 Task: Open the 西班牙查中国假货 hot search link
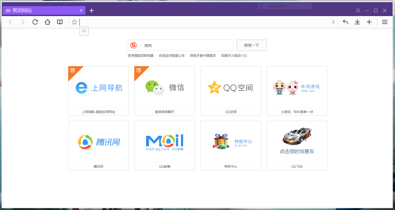[203, 56]
